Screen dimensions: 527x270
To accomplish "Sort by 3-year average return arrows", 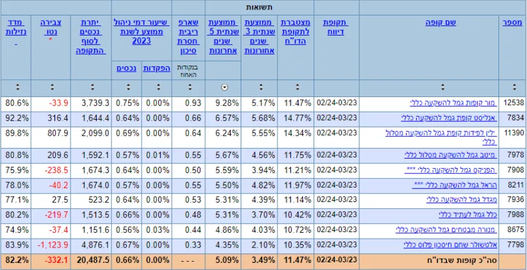I will (x=260, y=88).
